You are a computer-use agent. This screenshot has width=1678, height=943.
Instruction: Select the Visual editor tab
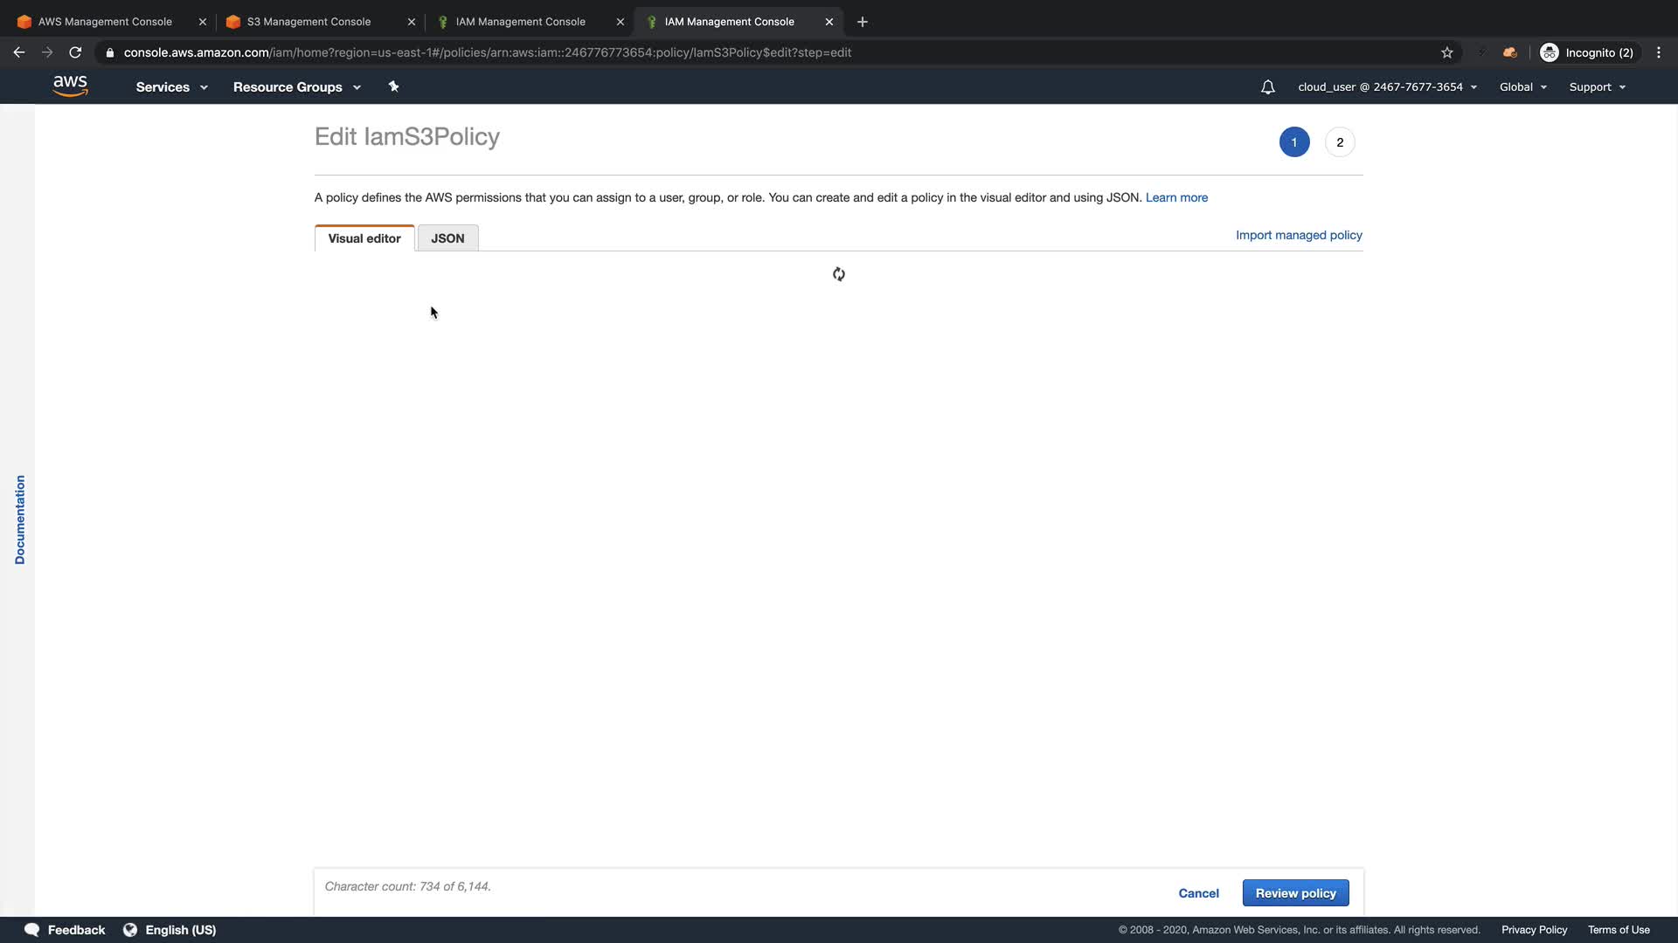click(x=364, y=238)
